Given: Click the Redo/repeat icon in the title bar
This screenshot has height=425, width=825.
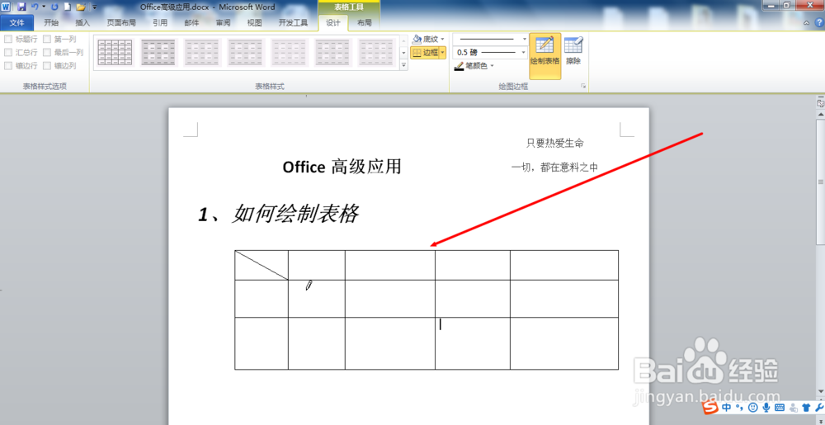Looking at the screenshot, I should coord(54,7).
